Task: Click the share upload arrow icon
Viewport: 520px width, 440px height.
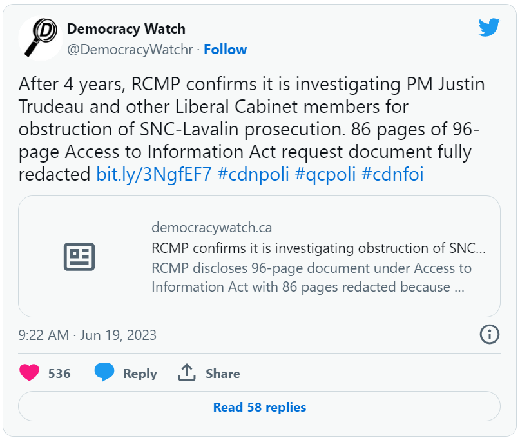Action: coord(187,372)
